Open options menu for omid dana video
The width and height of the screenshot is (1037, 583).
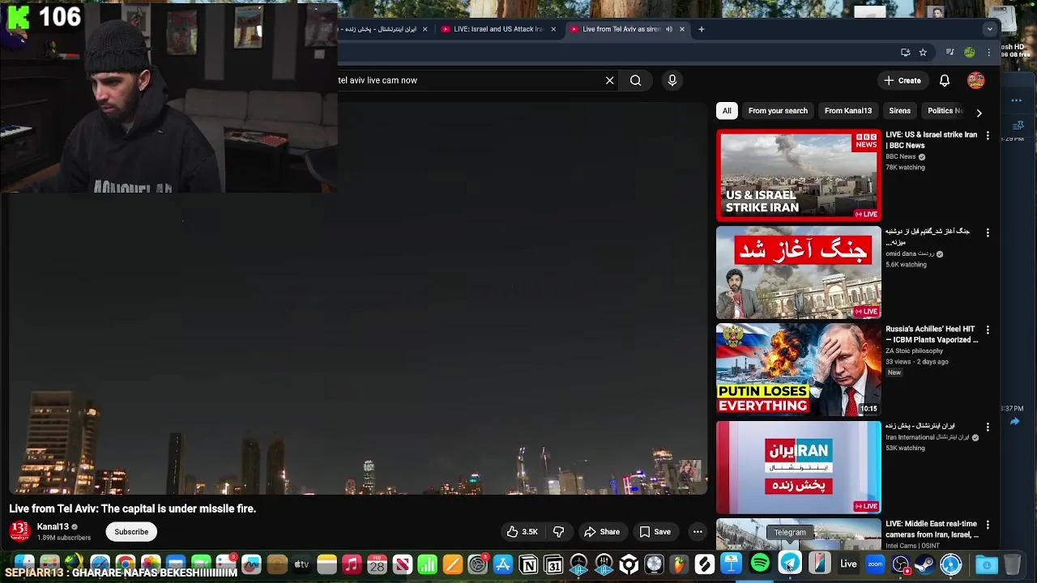tap(987, 232)
